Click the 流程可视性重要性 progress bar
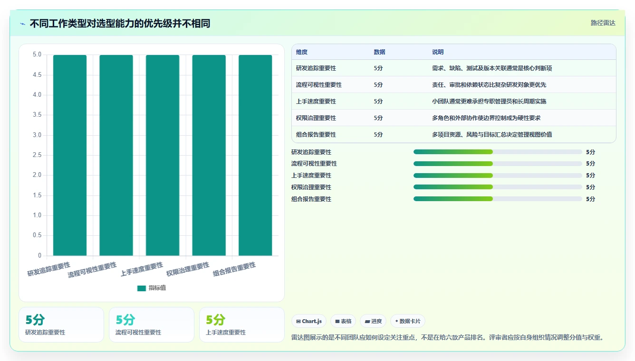The image size is (635, 361). pyautogui.click(x=498, y=164)
